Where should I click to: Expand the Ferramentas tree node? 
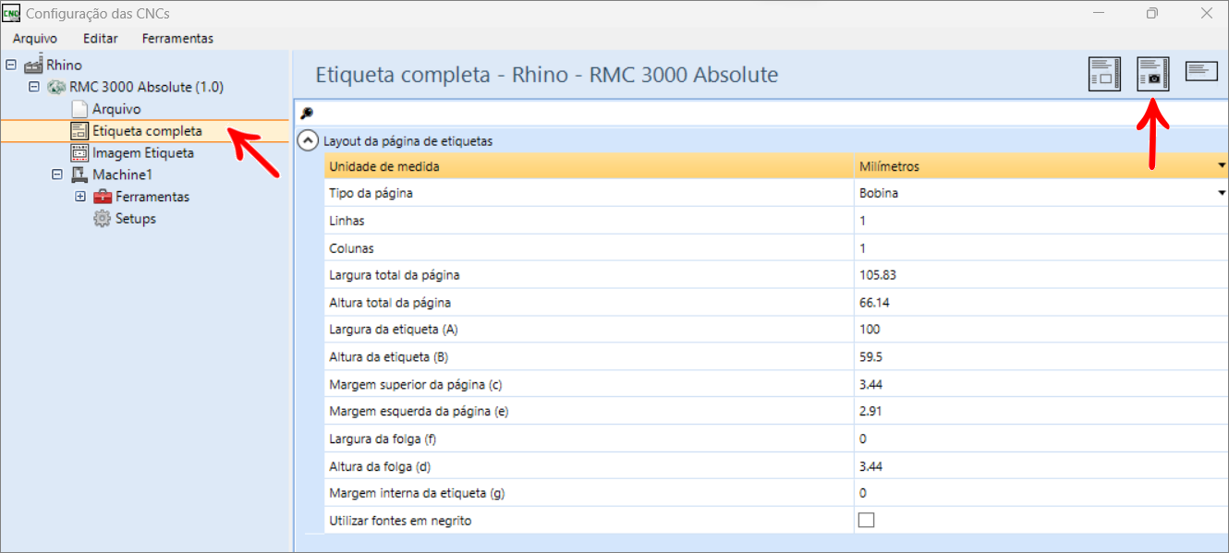pos(79,197)
